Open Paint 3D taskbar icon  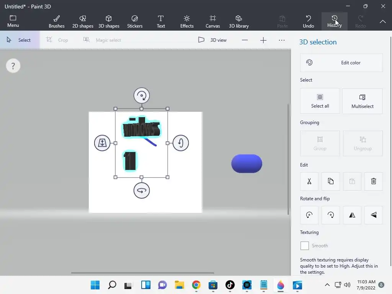point(281,285)
